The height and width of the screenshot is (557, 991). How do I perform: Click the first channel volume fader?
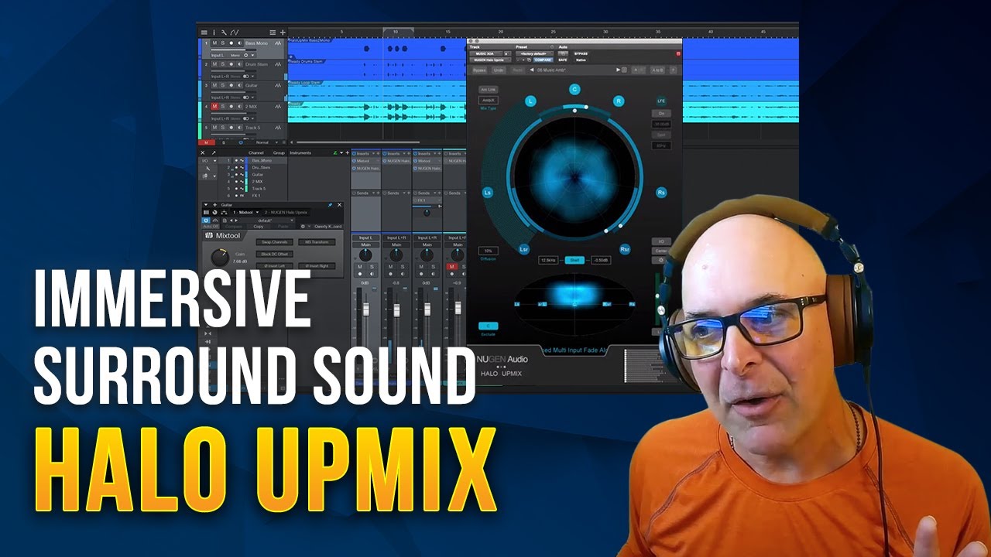click(x=366, y=309)
